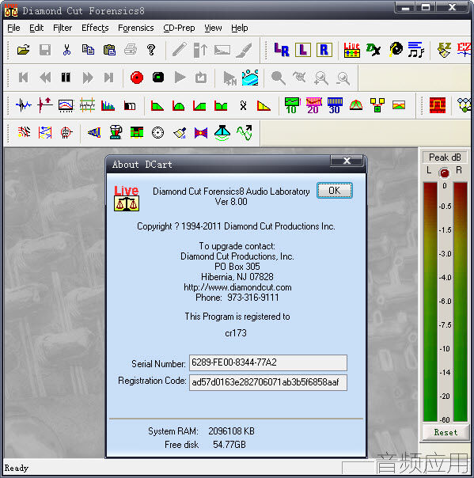Click the question mark help icon
Image resolution: width=474 pixels, height=478 pixels.
click(151, 50)
